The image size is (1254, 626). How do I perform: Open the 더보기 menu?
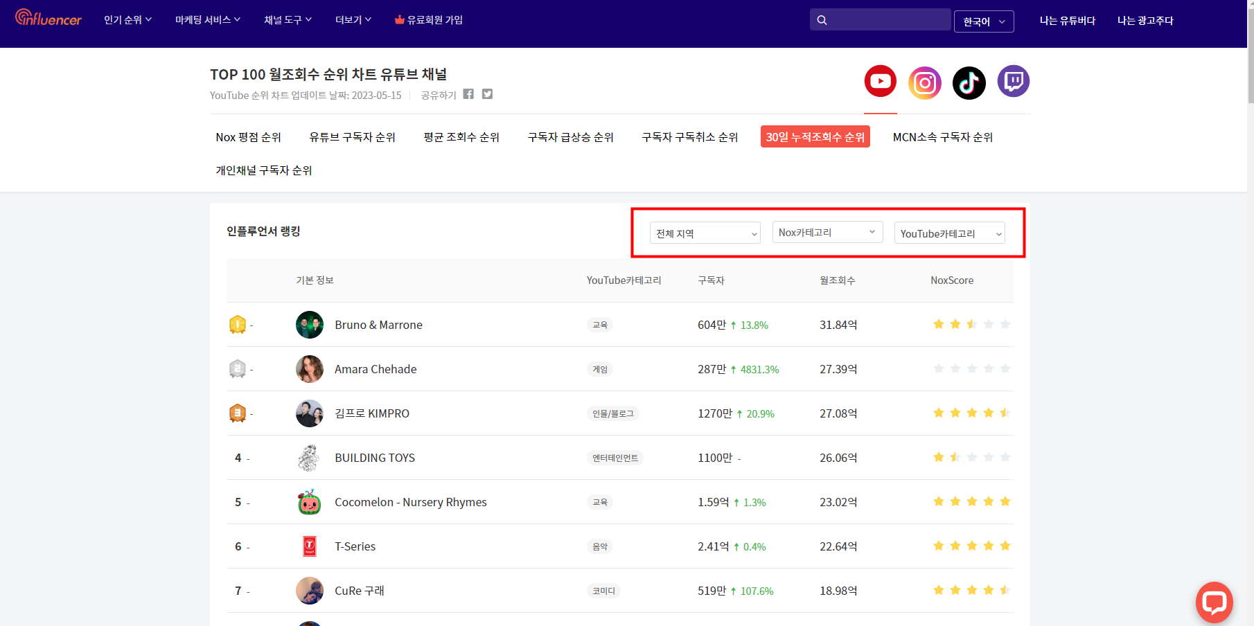click(x=352, y=19)
